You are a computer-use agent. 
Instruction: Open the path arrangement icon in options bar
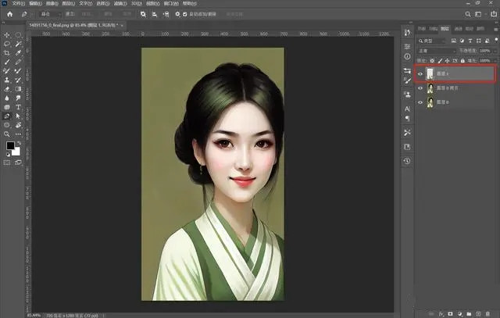(166, 14)
